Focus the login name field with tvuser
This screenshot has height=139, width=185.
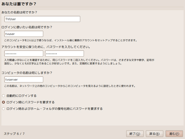(24, 34)
